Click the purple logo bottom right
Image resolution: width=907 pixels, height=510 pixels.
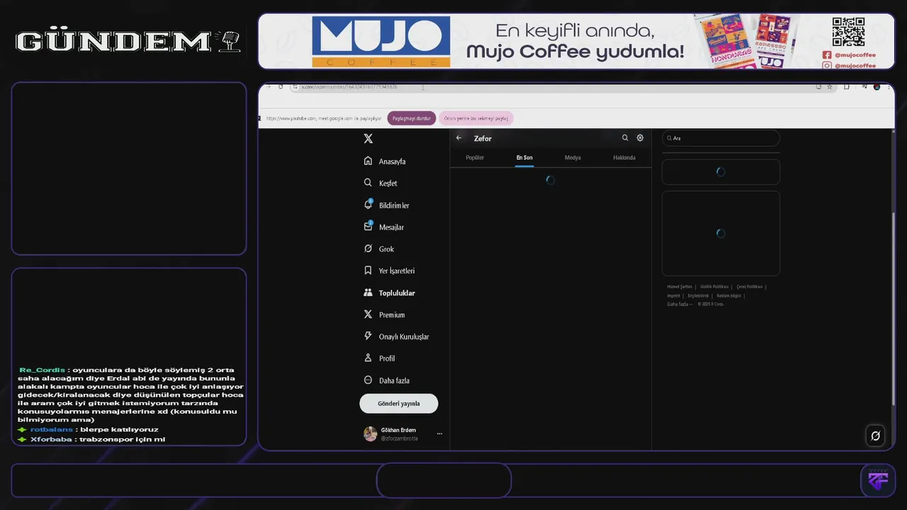[878, 480]
